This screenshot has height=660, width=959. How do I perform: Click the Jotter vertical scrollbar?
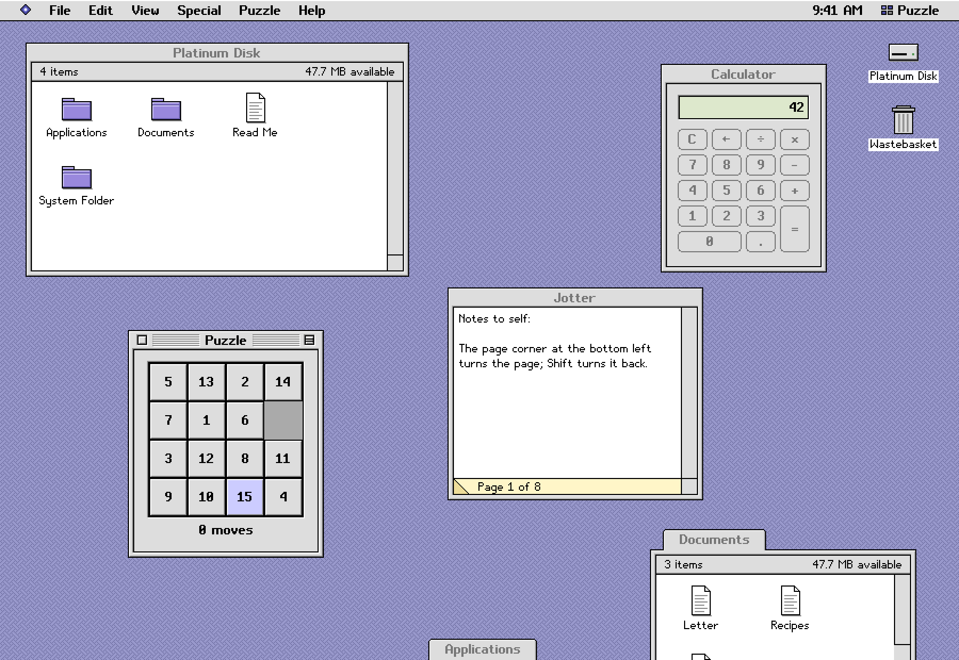[689, 393]
